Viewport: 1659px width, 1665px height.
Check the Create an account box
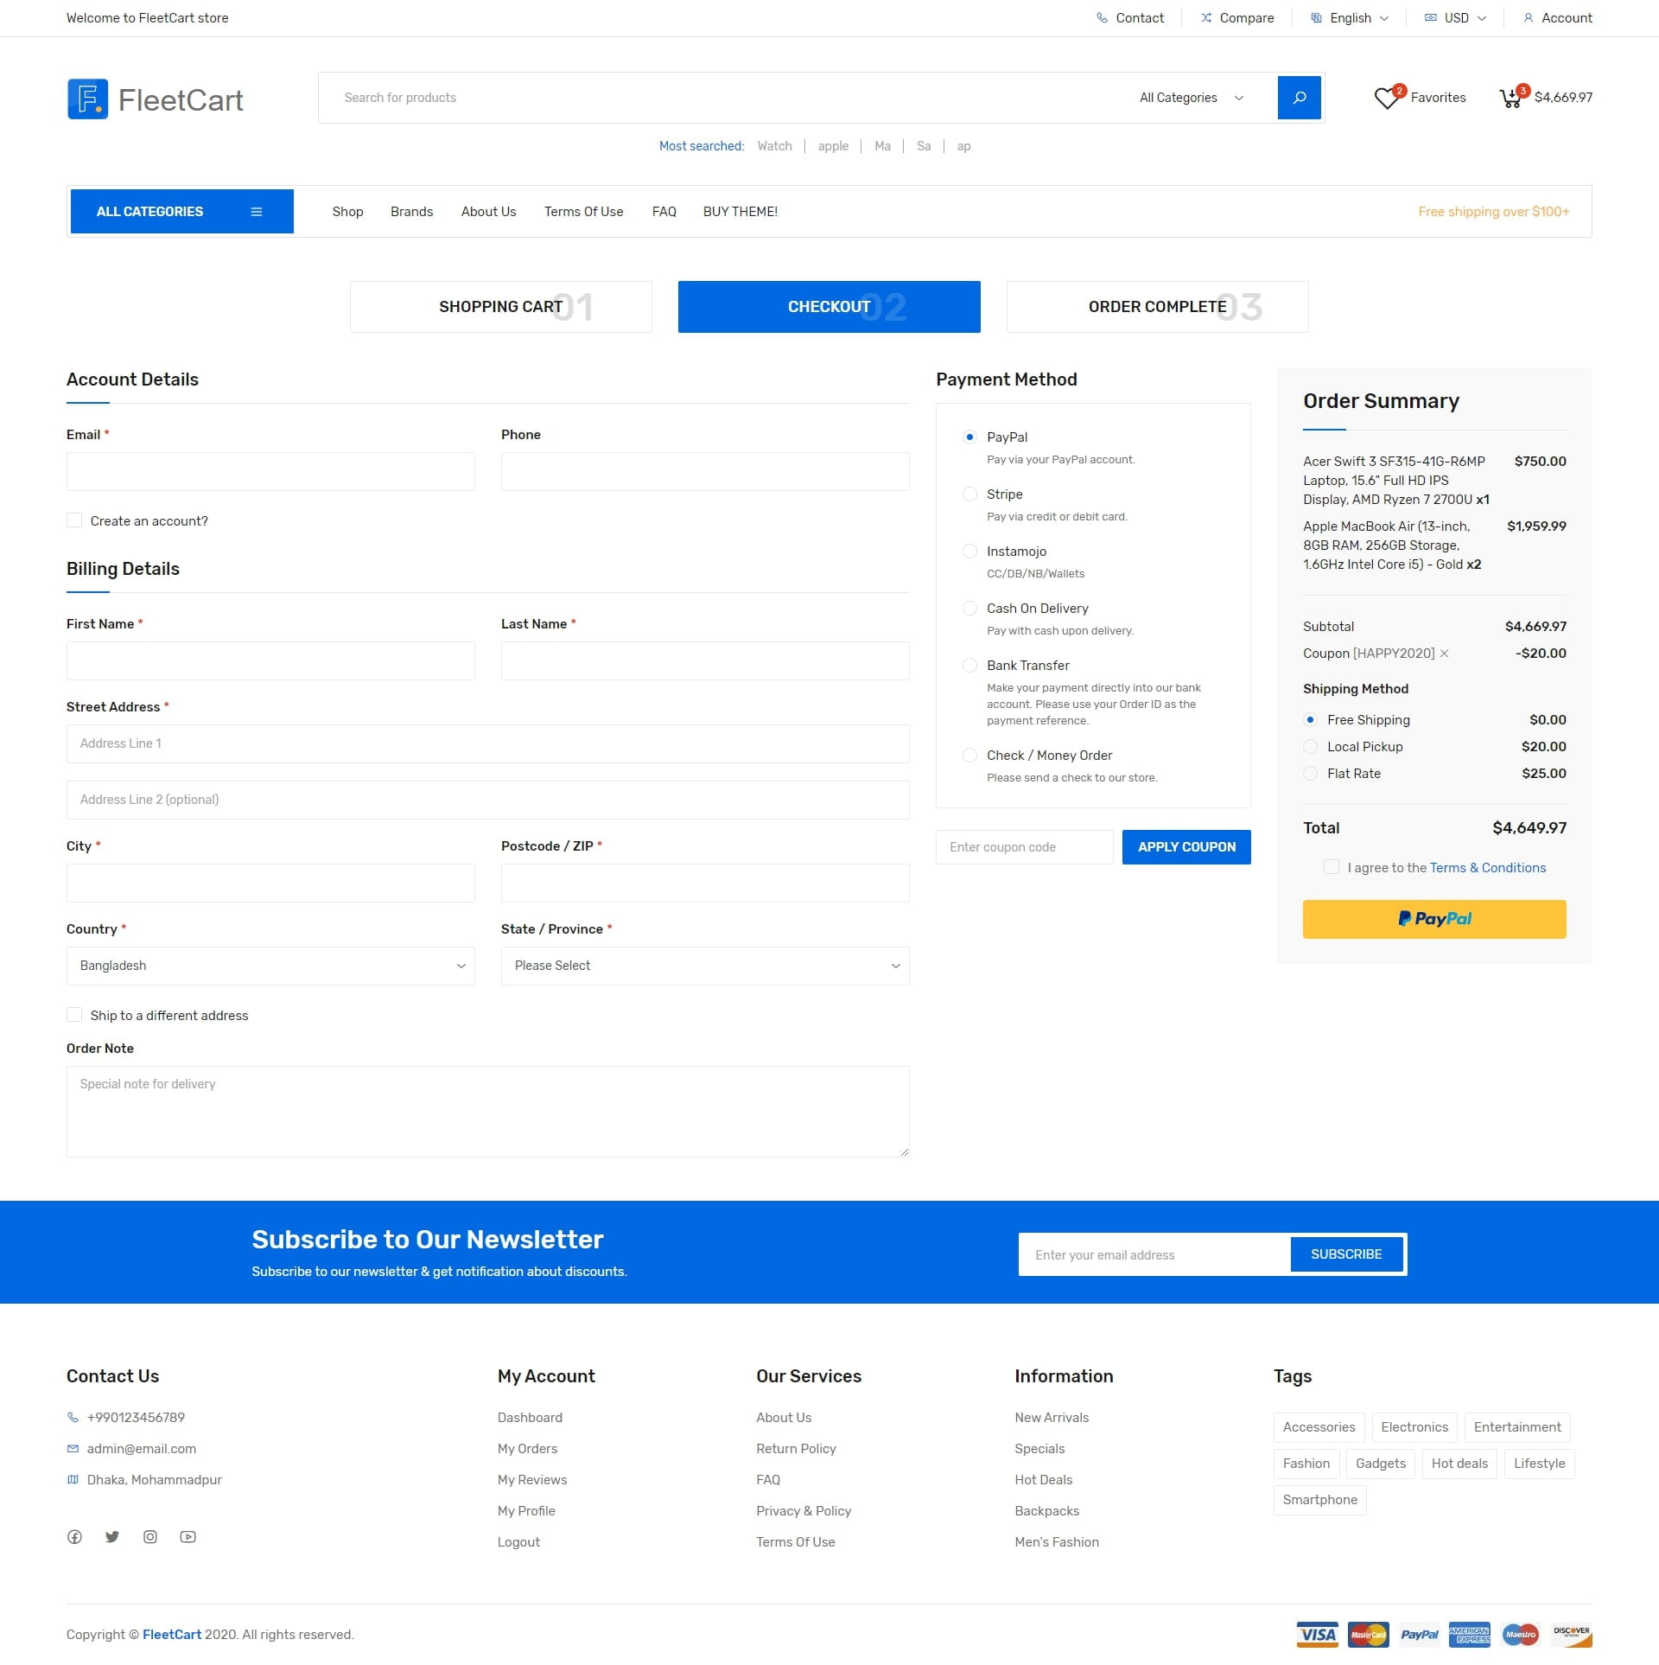74,520
